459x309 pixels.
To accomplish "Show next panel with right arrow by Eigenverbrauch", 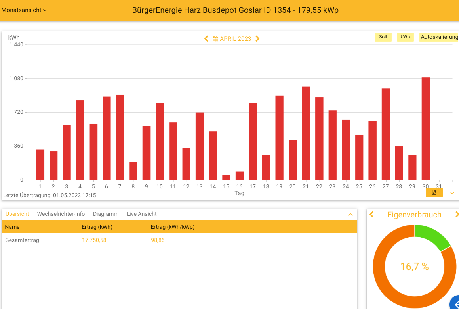I will 457,215.
